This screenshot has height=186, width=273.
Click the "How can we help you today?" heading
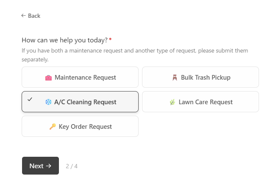(64, 40)
